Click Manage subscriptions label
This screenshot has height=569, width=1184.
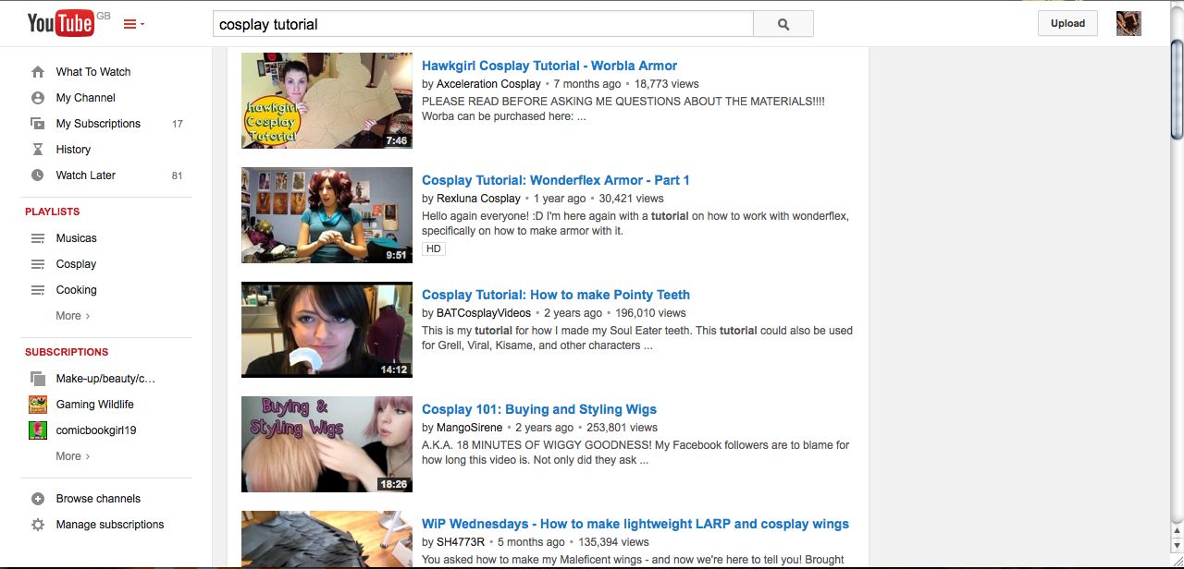110,525
